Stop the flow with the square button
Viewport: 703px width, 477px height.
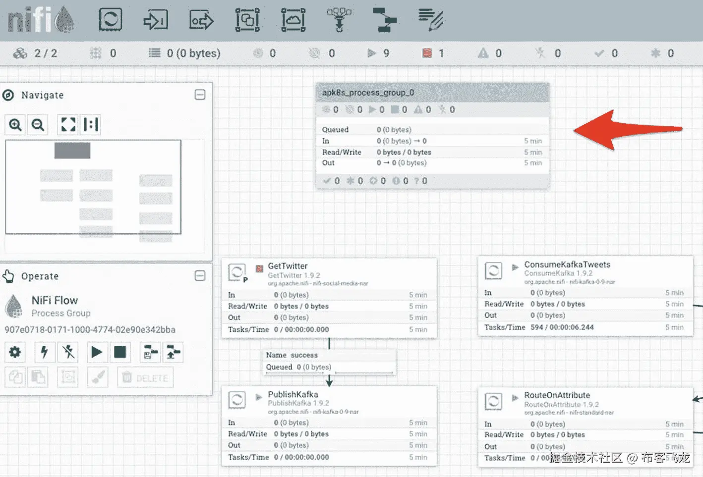(120, 352)
